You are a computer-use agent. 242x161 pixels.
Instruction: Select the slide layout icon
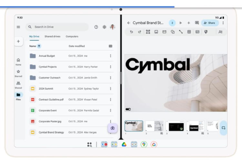click(x=164, y=32)
